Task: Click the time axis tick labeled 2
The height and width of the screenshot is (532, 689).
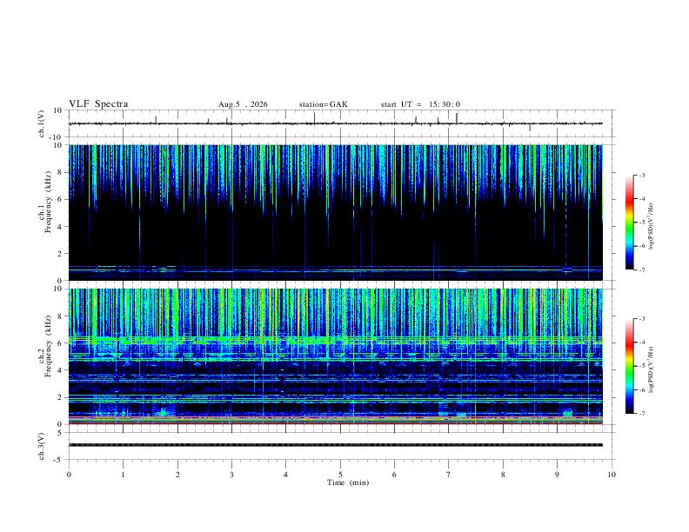Action: [x=177, y=475]
